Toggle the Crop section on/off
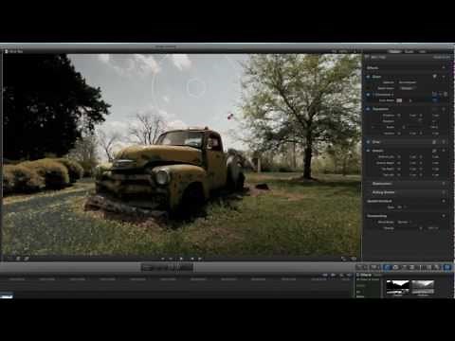455x341 pixels. (x=368, y=142)
